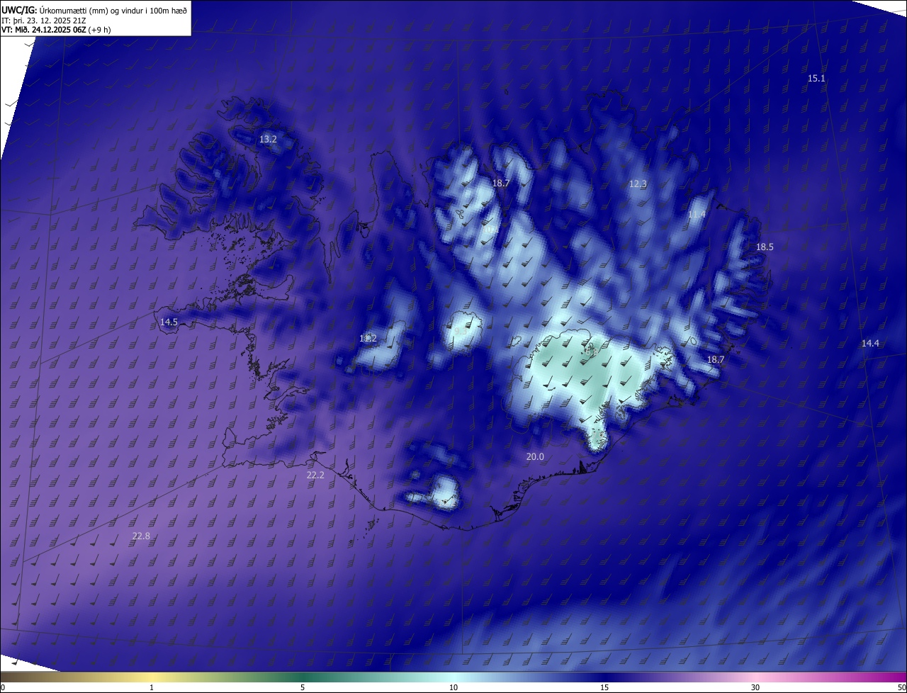This screenshot has height=693, width=907.
Task: Click the 50 tick label on color scale
Action: [x=901, y=687]
